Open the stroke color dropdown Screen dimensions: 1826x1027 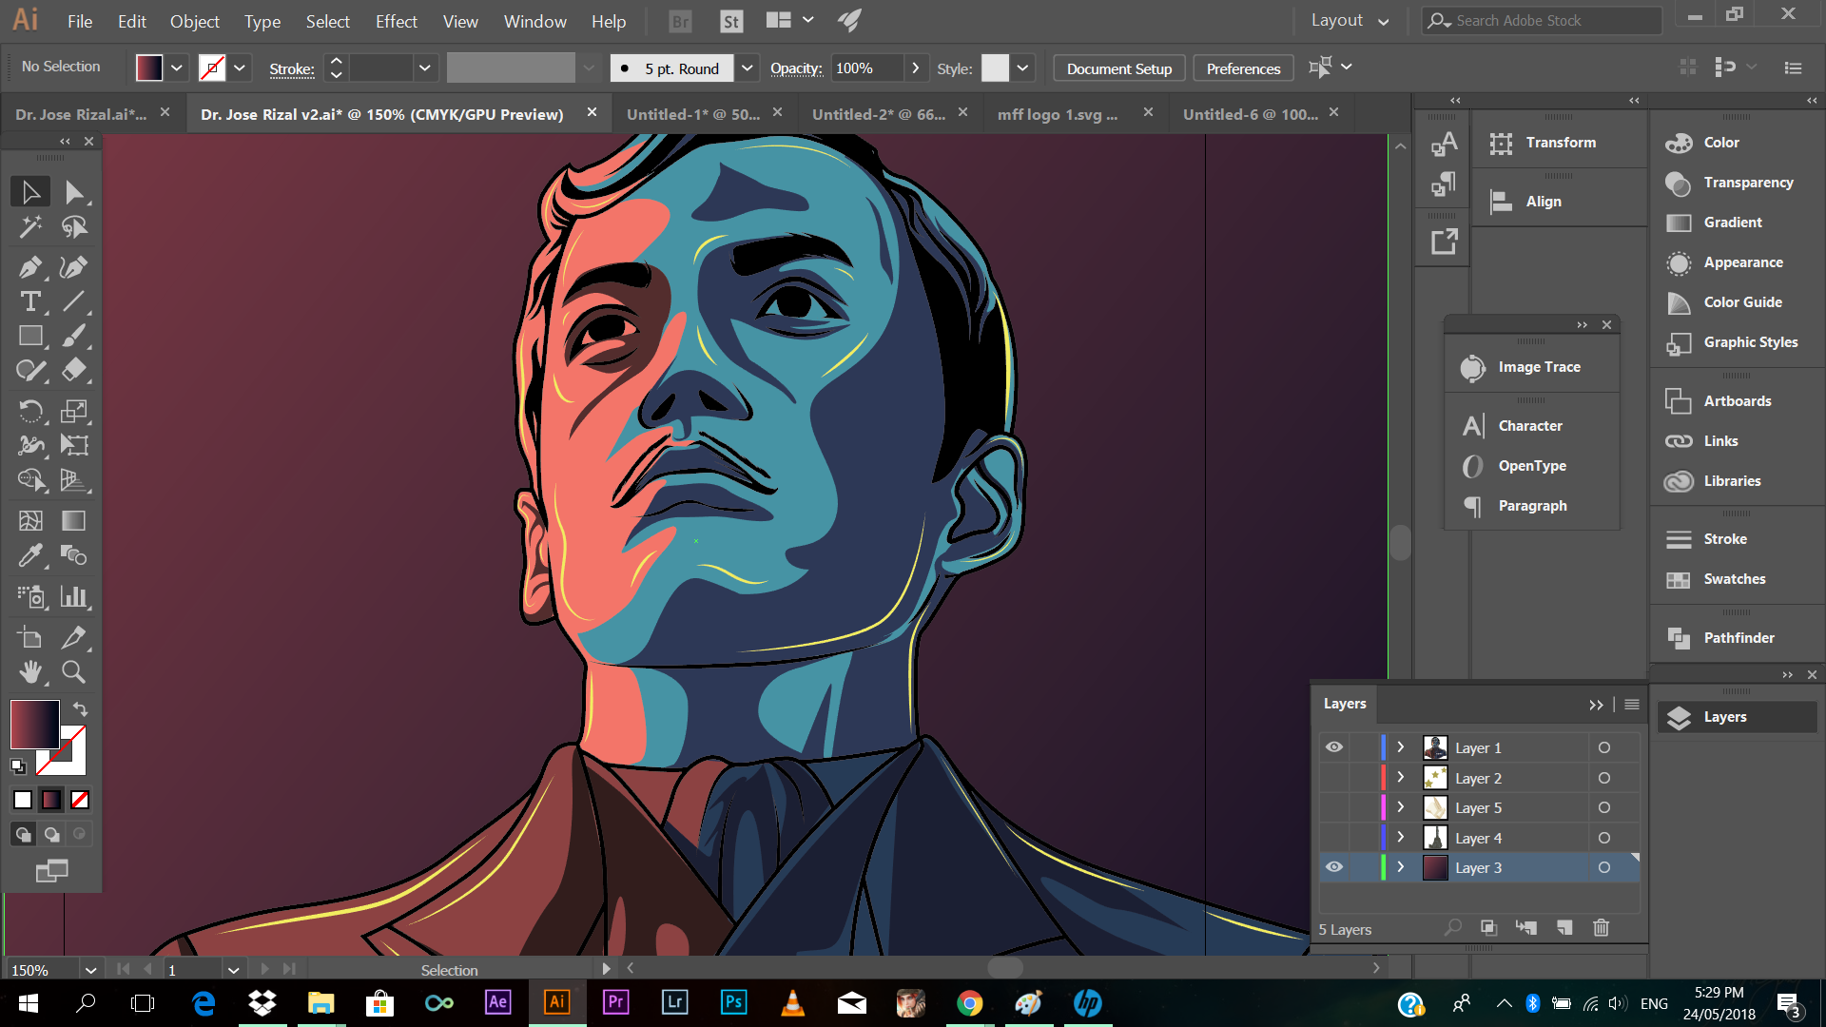tap(240, 68)
